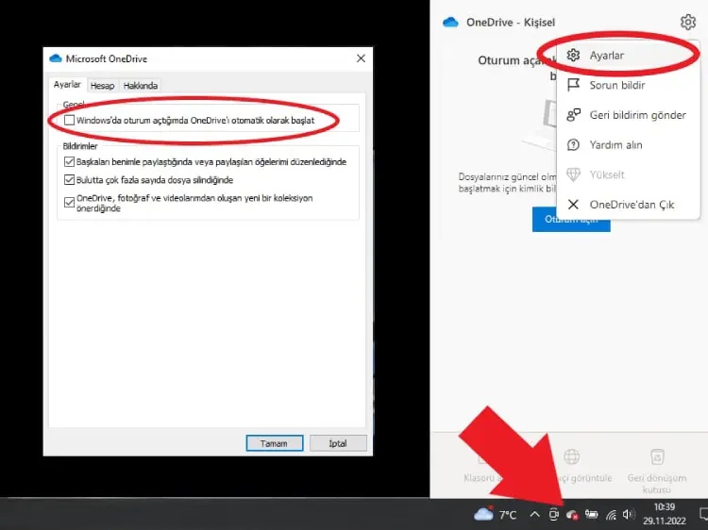Click the battery icon in the tray
The height and width of the screenshot is (530, 708).
(592, 514)
